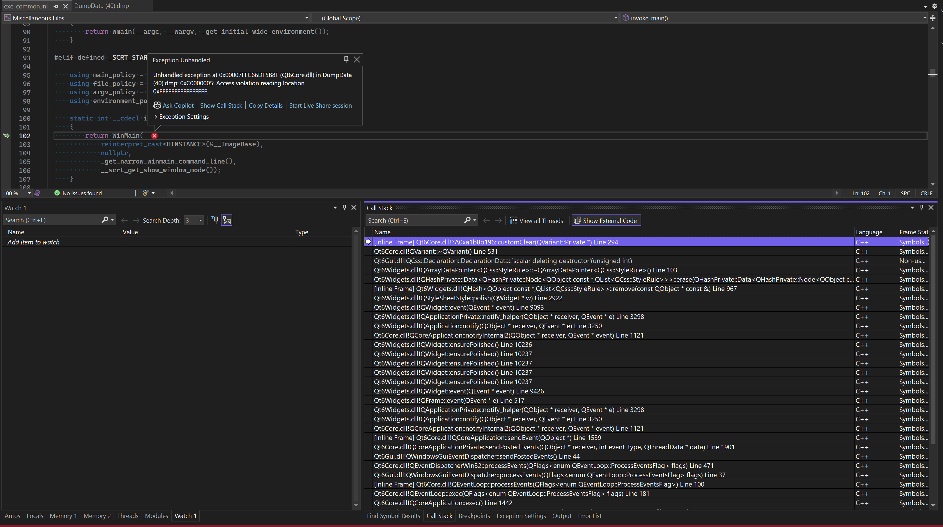Pin the exe_common.inl tab

56,6
